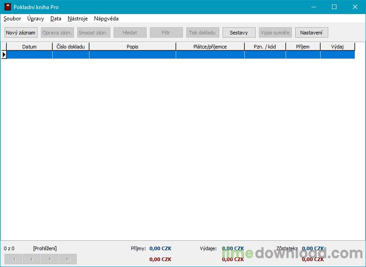Screen dimensions: 366x267
Task: Open the Nápověda help menu
Action: coord(106,19)
